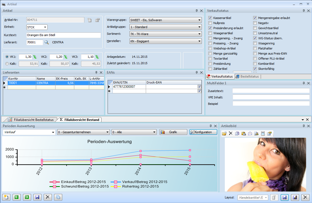
Task: Click the 2014 Verkauf data point on chart
Action: (140, 151)
